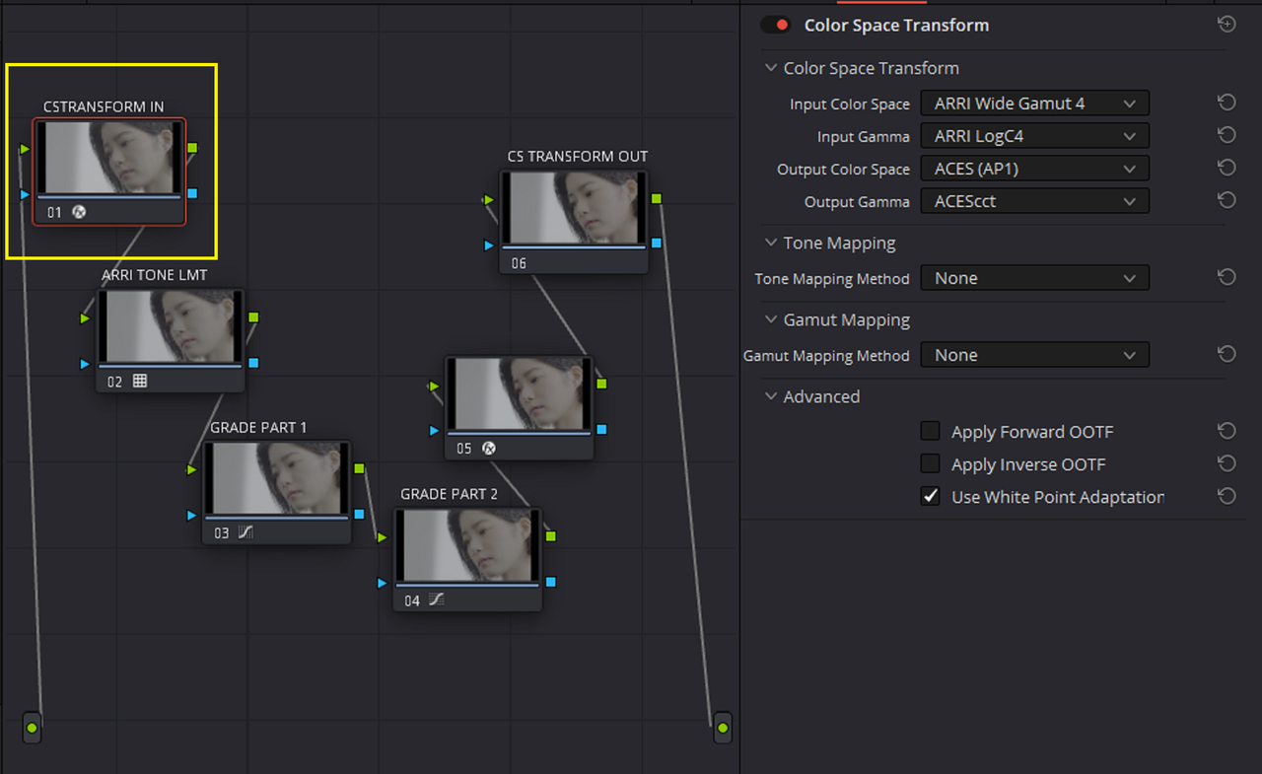The height and width of the screenshot is (774, 1262).
Task: Collapse the Gamut Mapping section
Action: [770, 319]
